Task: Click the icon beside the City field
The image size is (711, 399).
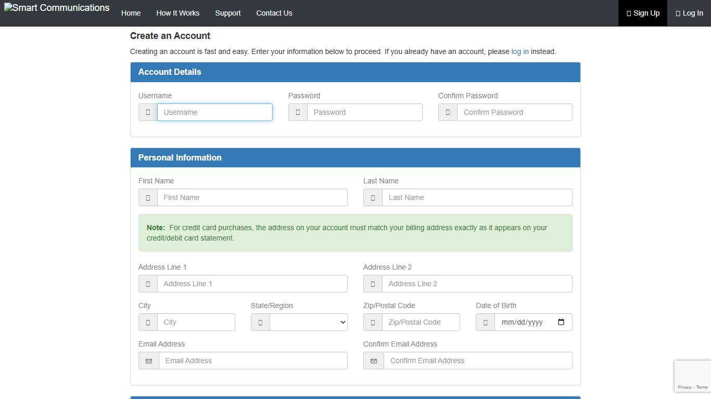Action: pyautogui.click(x=147, y=322)
